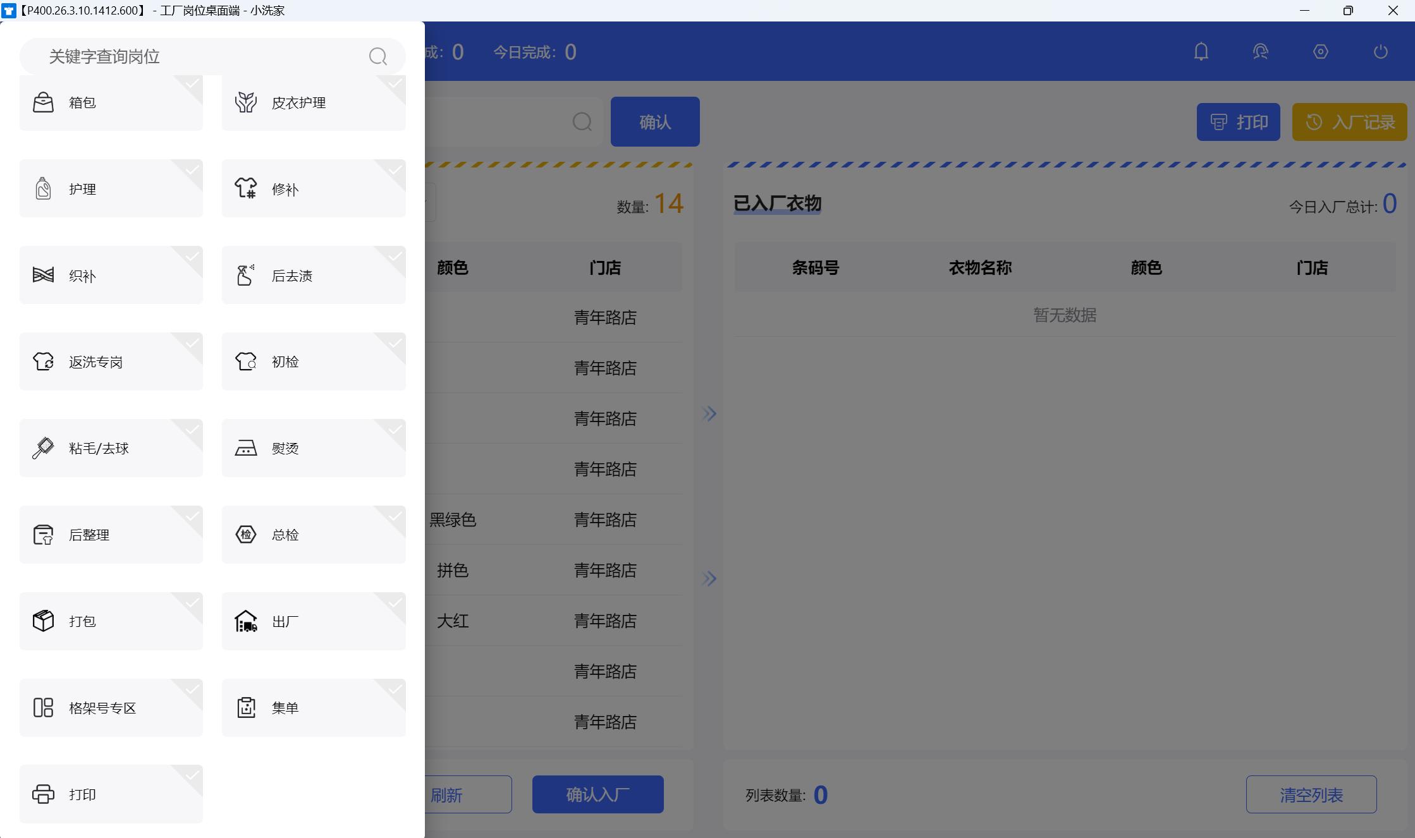Click the lower double-chevron transfer arrow
The image size is (1415, 838).
tap(709, 578)
